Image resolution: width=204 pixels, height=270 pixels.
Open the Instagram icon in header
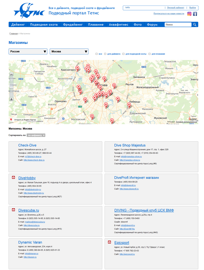pos(189,14)
